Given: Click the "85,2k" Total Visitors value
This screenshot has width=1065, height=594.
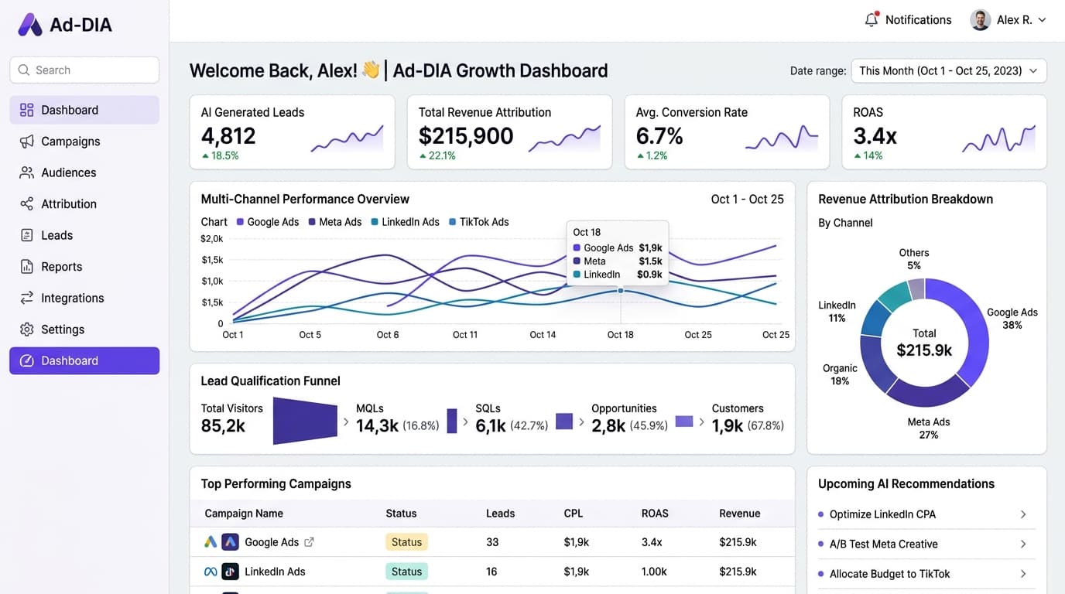Looking at the screenshot, I should [x=223, y=425].
